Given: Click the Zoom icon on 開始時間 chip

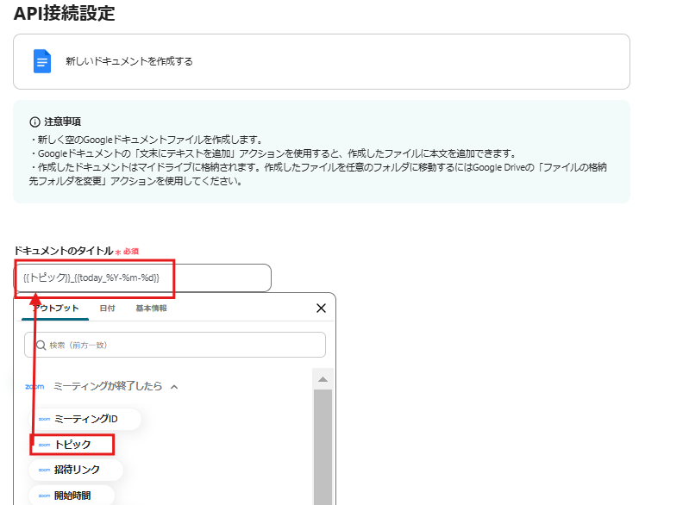Looking at the screenshot, I should [44, 496].
